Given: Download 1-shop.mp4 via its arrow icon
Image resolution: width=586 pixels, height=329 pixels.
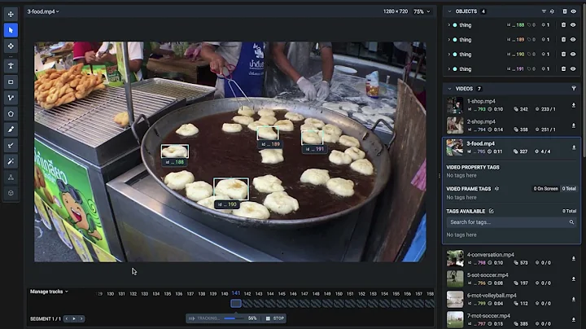Looking at the screenshot, I should pos(574,105).
